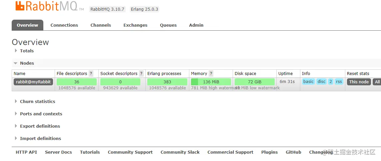Open the Community Slack link
This screenshot has width=381, height=161.
point(180,152)
